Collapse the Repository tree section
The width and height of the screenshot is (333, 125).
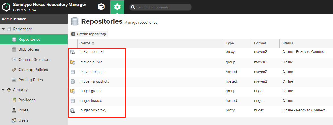[3, 29]
